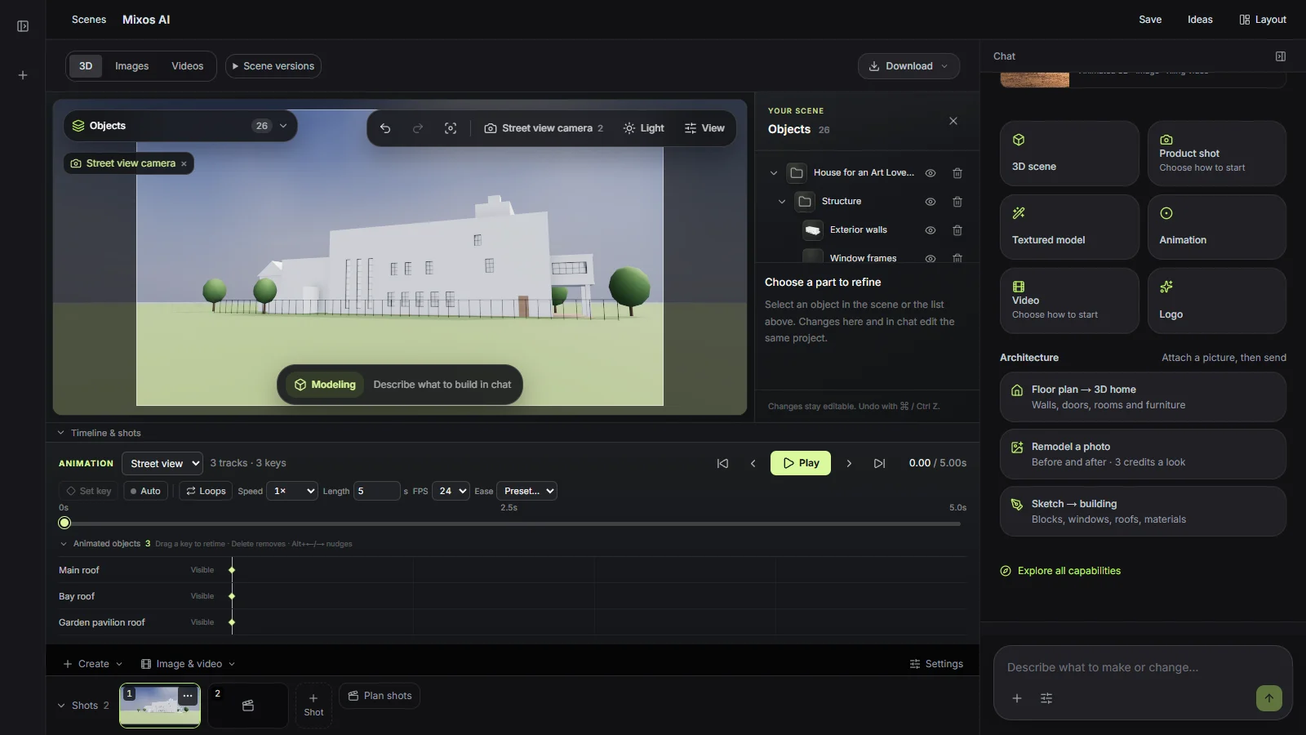Open the View options
Viewport: 1306px width, 735px height.
point(704,128)
